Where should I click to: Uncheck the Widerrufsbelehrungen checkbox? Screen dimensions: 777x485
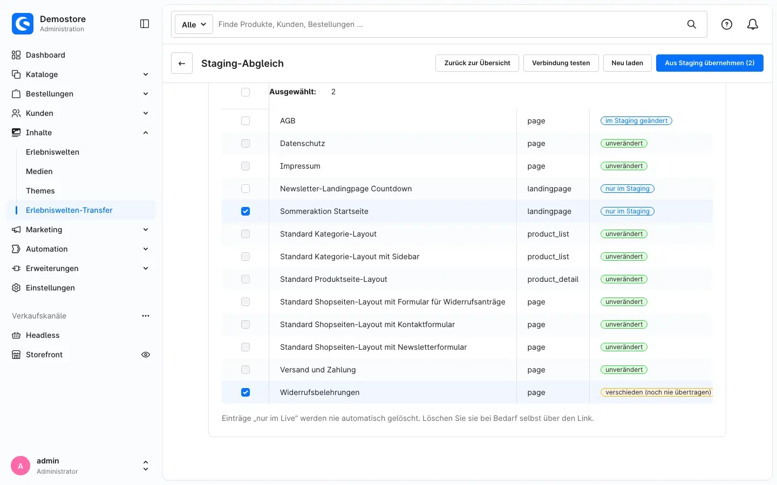(x=246, y=392)
